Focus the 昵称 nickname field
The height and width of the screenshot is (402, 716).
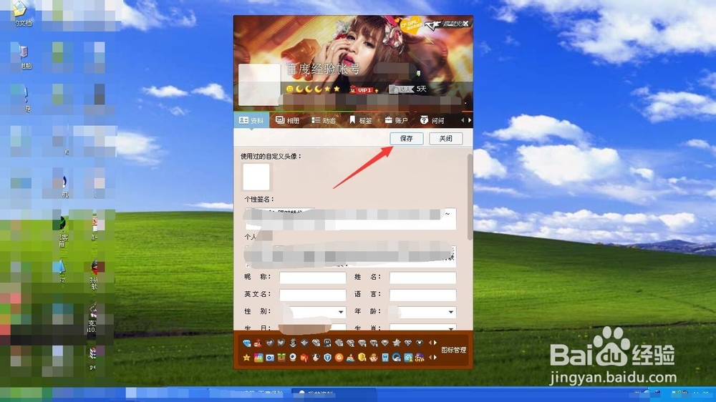click(313, 278)
